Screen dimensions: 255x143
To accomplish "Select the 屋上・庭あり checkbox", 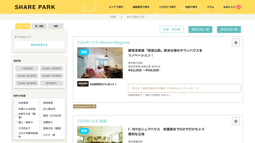I will (16, 122).
